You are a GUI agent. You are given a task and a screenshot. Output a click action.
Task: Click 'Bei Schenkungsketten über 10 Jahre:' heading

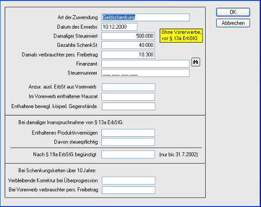click(x=57, y=171)
